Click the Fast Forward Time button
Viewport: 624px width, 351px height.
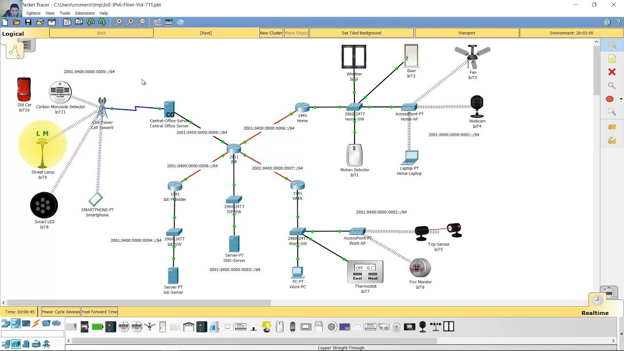pyautogui.click(x=99, y=312)
